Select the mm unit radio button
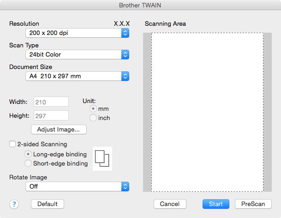 pos(93,109)
